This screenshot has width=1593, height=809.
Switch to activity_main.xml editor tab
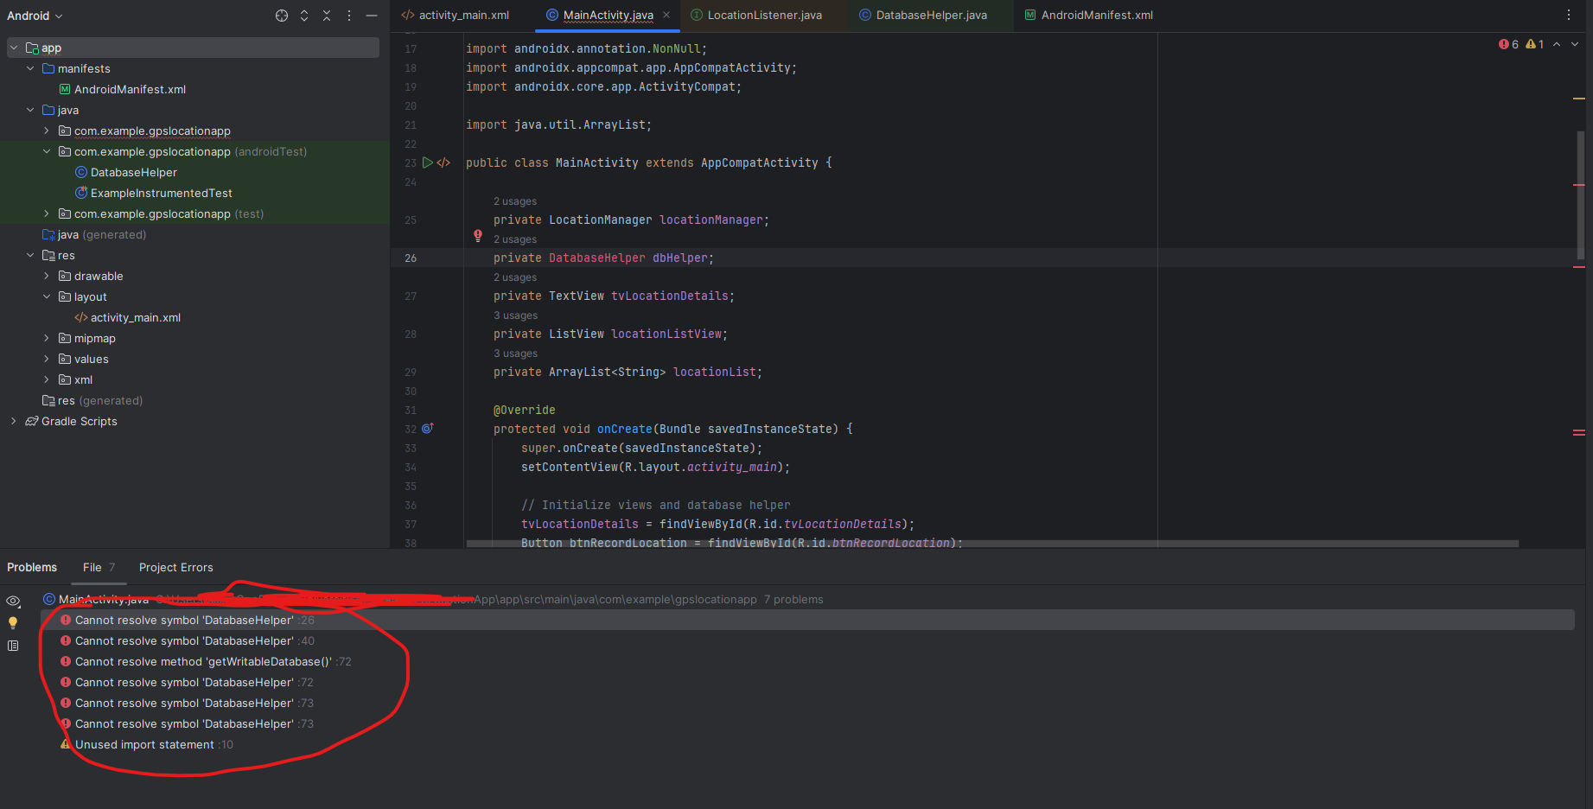(x=456, y=16)
